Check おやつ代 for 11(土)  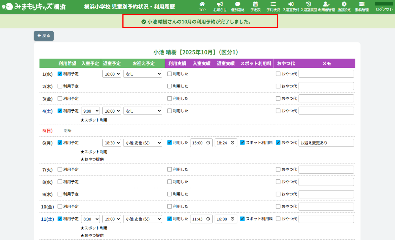[278, 219]
